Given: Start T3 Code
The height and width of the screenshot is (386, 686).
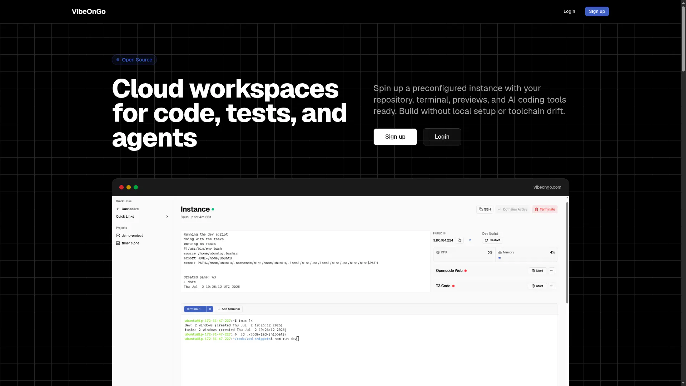Looking at the screenshot, I should pos(537,286).
